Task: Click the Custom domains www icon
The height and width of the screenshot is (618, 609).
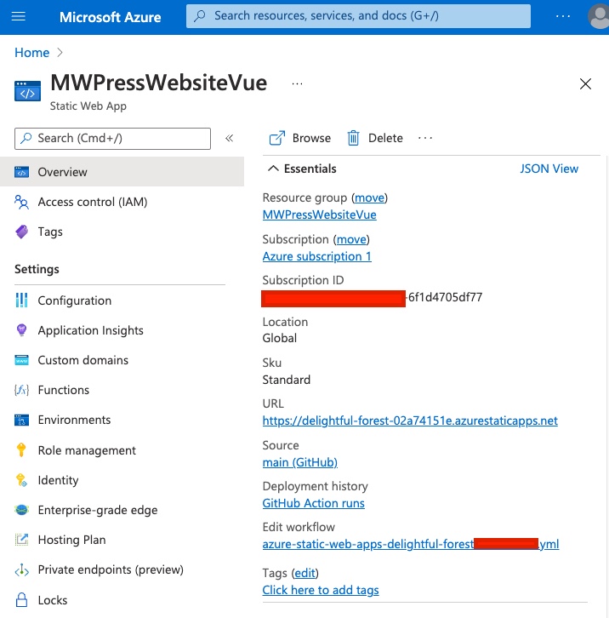Action: [21, 360]
